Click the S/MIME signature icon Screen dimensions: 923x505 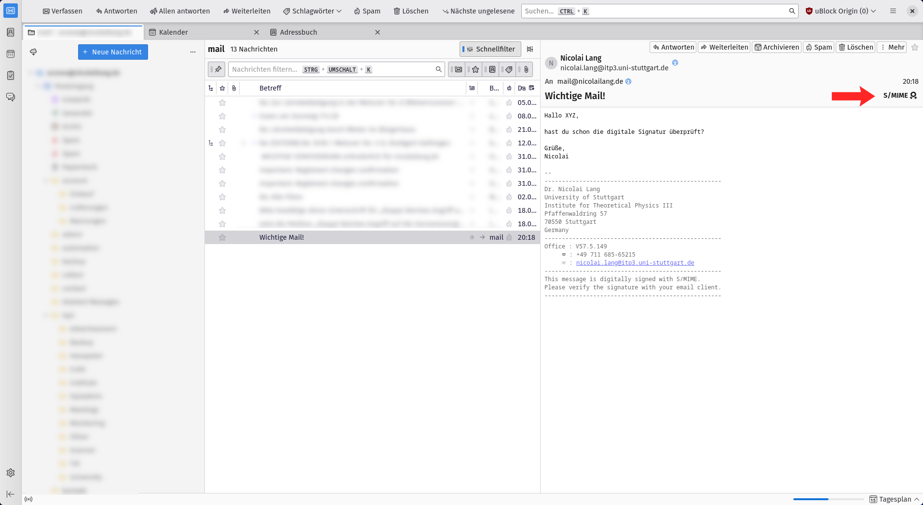click(x=914, y=96)
